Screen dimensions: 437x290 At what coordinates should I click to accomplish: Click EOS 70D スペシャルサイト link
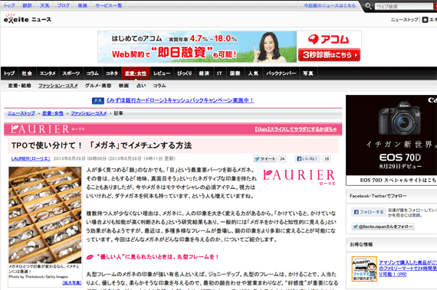[x=398, y=180]
